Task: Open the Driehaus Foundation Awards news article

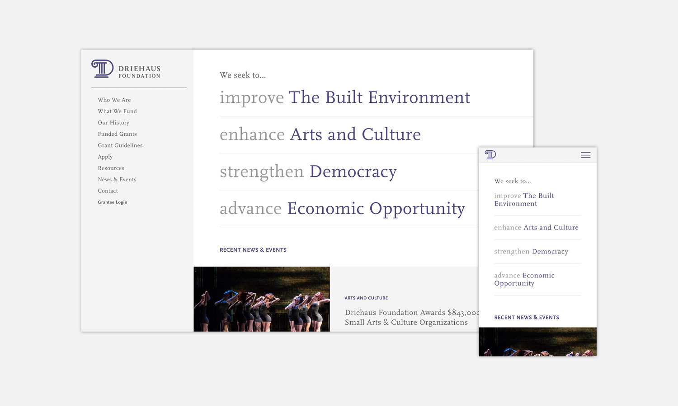Action: (410, 317)
